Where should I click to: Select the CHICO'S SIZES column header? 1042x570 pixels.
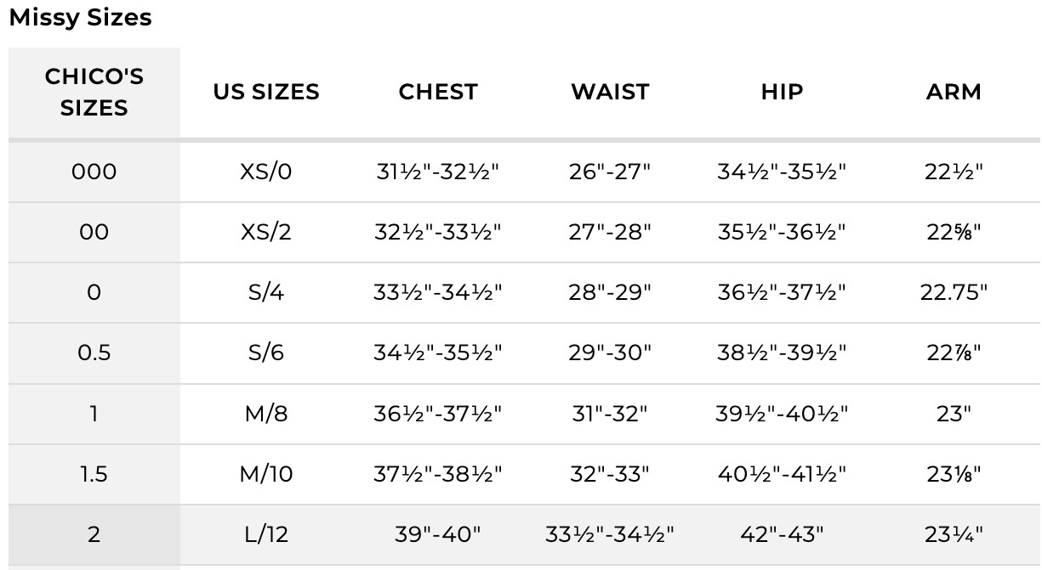coord(94,92)
